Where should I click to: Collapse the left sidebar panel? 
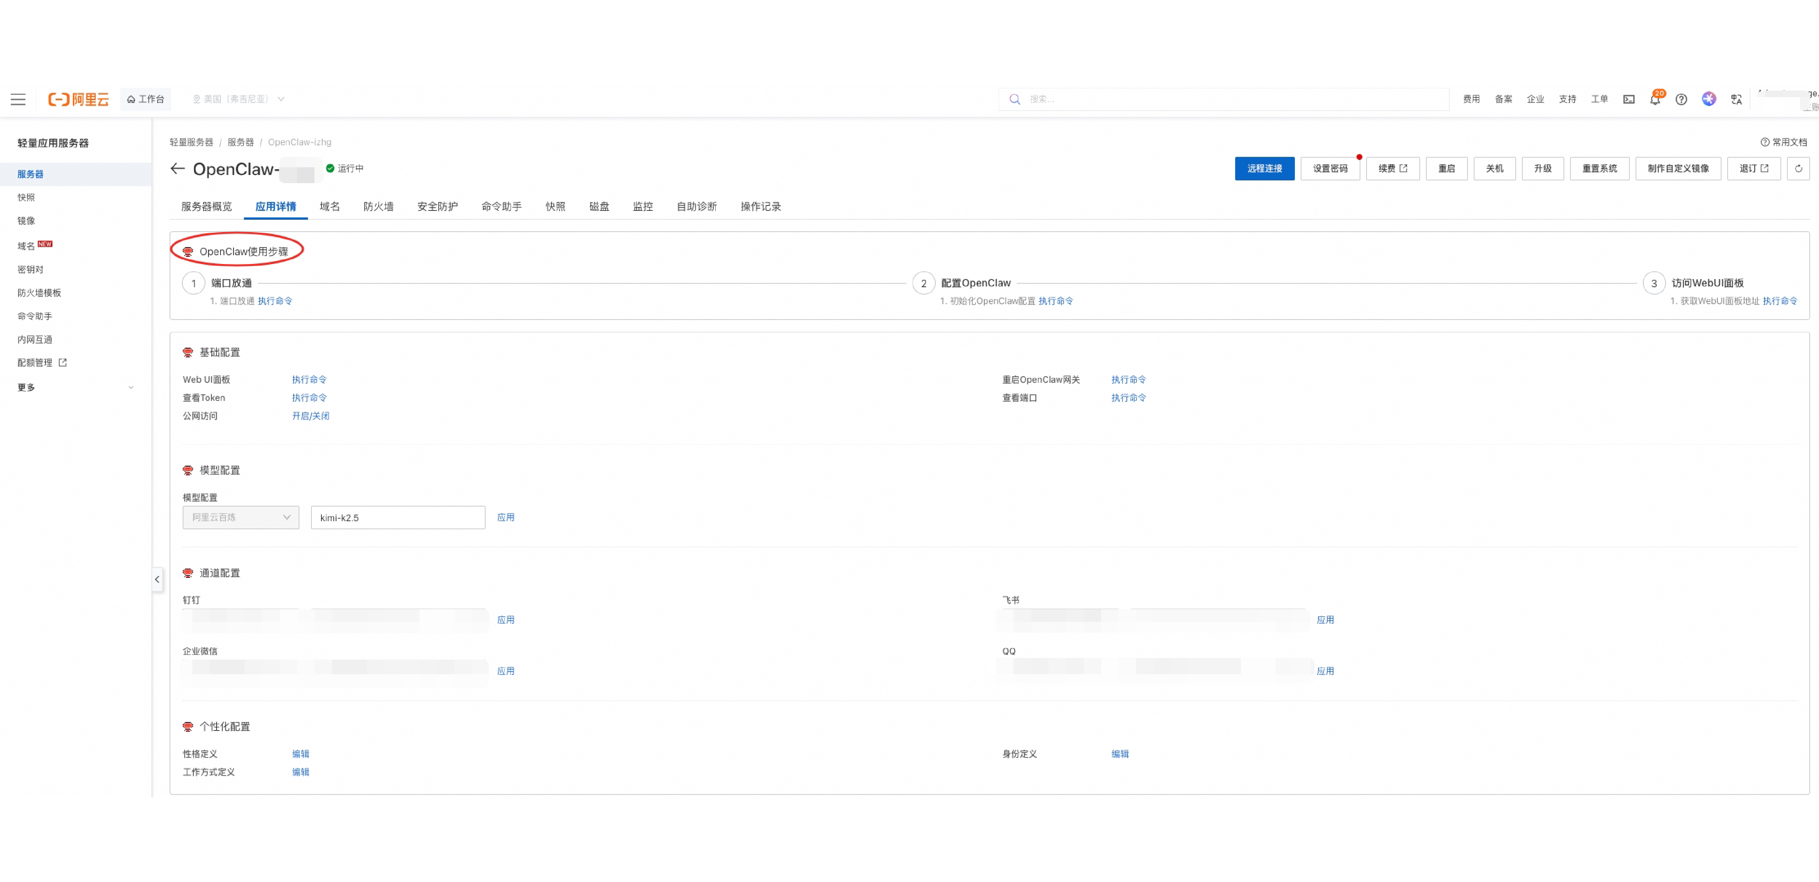158,580
